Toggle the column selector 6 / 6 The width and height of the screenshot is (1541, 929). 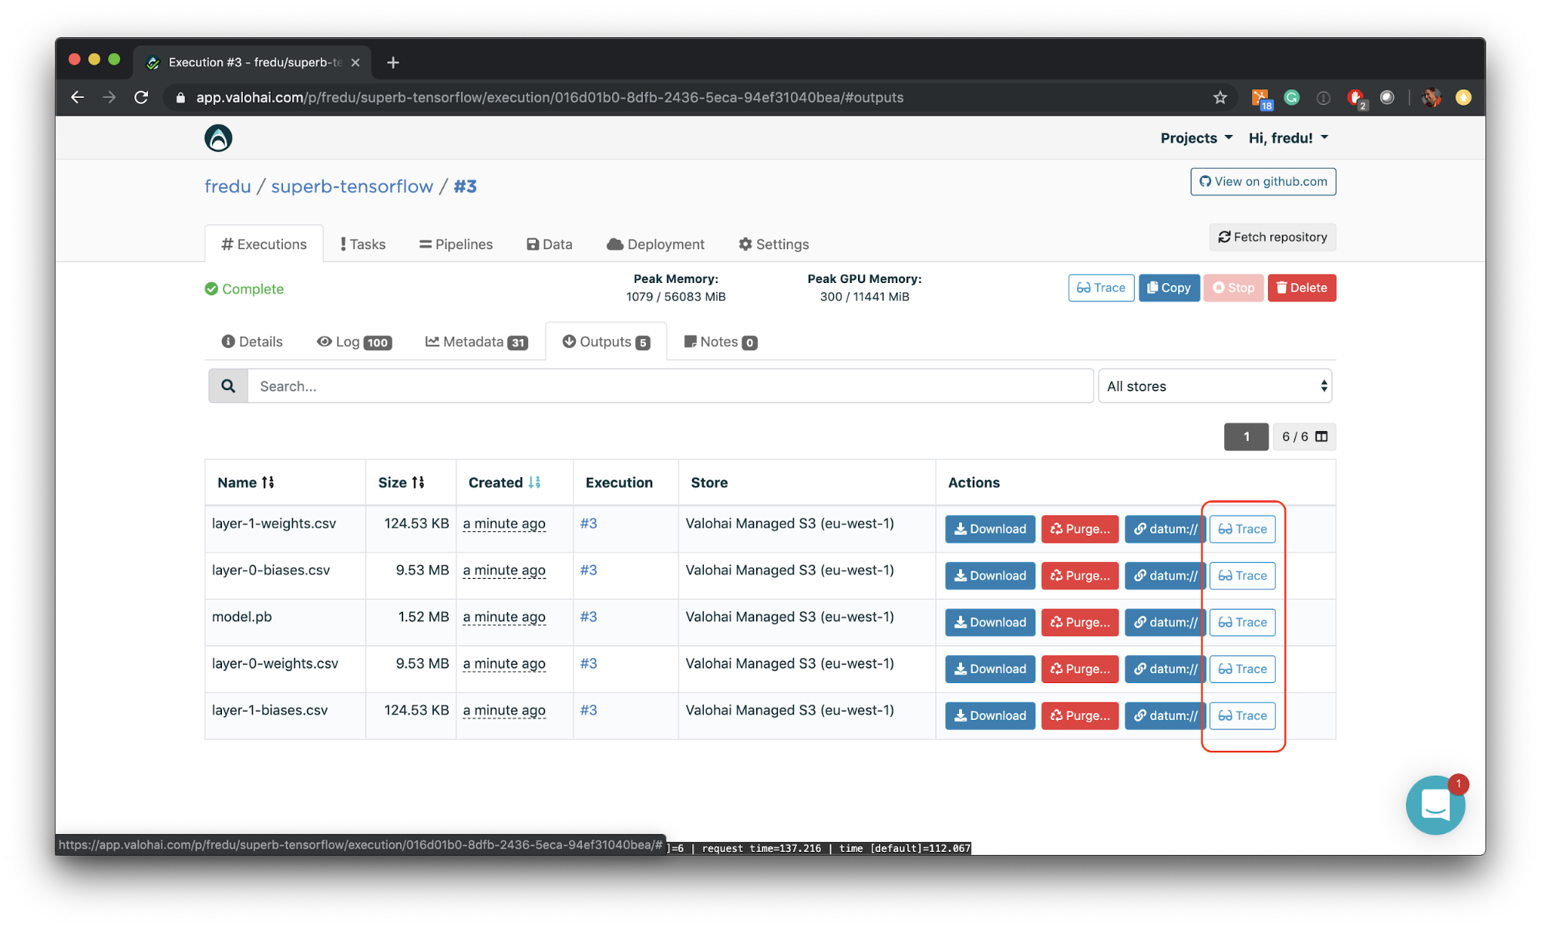coord(1304,436)
